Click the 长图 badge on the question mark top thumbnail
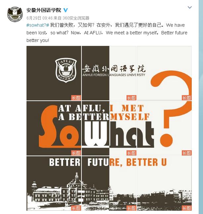Image resolution: width=203 pixels, height=214 pixels. (187, 98)
